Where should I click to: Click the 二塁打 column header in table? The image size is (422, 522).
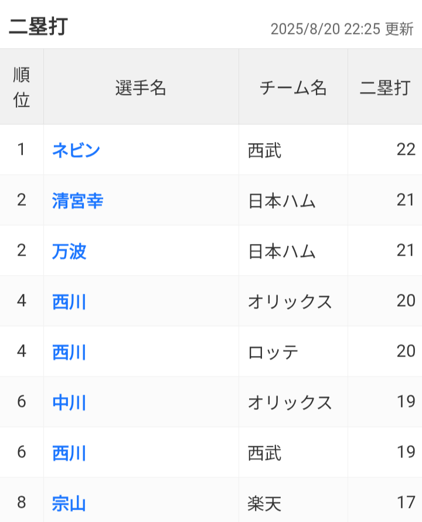coord(384,88)
